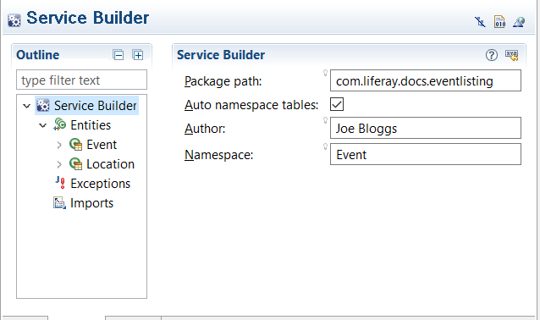Image resolution: width=540 pixels, height=320 pixels.
Task: Select the Event entity row
Action: coord(102,145)
